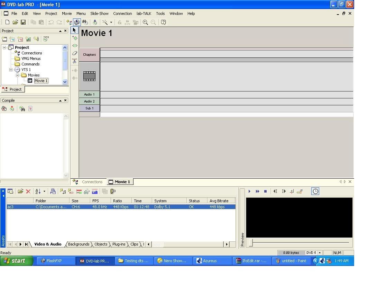
Task: Select the ac3 Dolby 5.1 asset row
Action: tap(121, 207)
